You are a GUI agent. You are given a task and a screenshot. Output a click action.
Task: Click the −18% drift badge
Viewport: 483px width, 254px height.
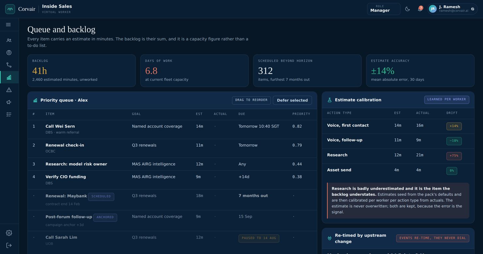(x=454, y=141)
